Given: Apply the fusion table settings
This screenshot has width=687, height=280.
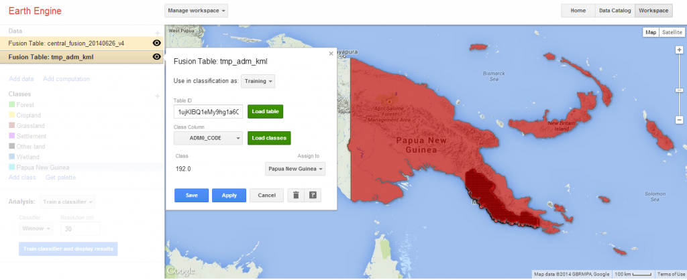Looking at the screenshot, I should [229, 196].
